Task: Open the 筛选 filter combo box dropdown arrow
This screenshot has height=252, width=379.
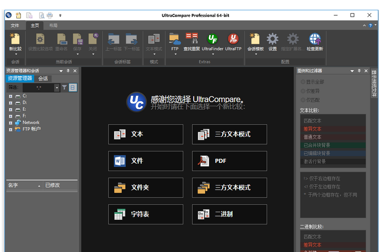Action: click(x=57, y=87)
